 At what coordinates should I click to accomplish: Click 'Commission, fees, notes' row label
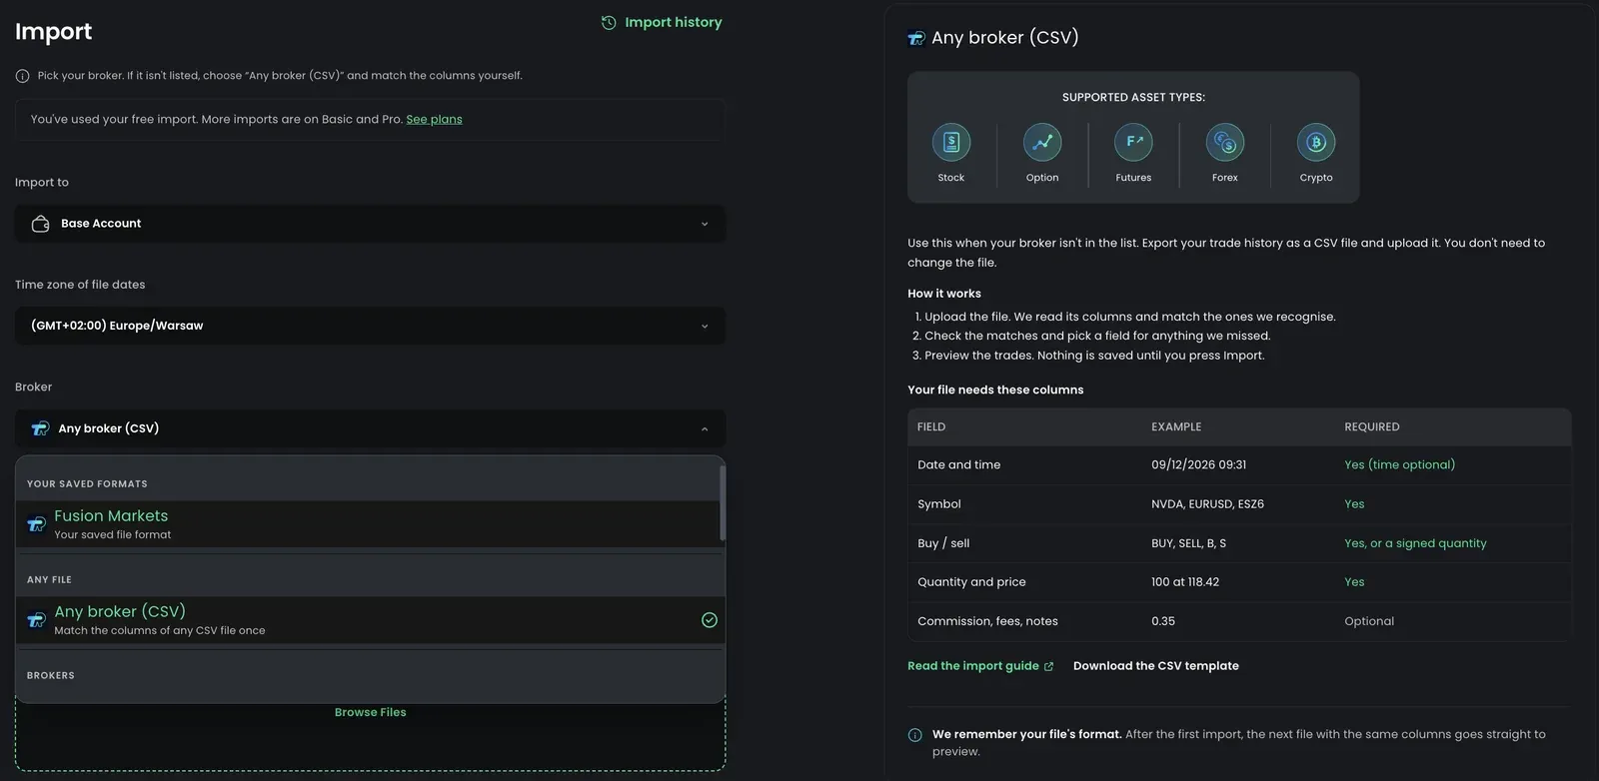coord(987,621)
